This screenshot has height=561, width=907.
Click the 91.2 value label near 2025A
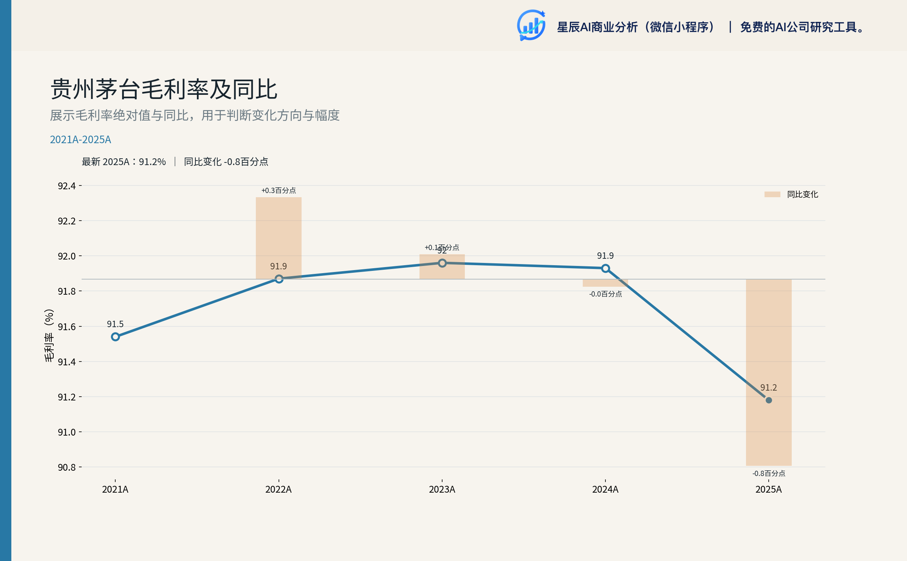click(x=769, y=388)
